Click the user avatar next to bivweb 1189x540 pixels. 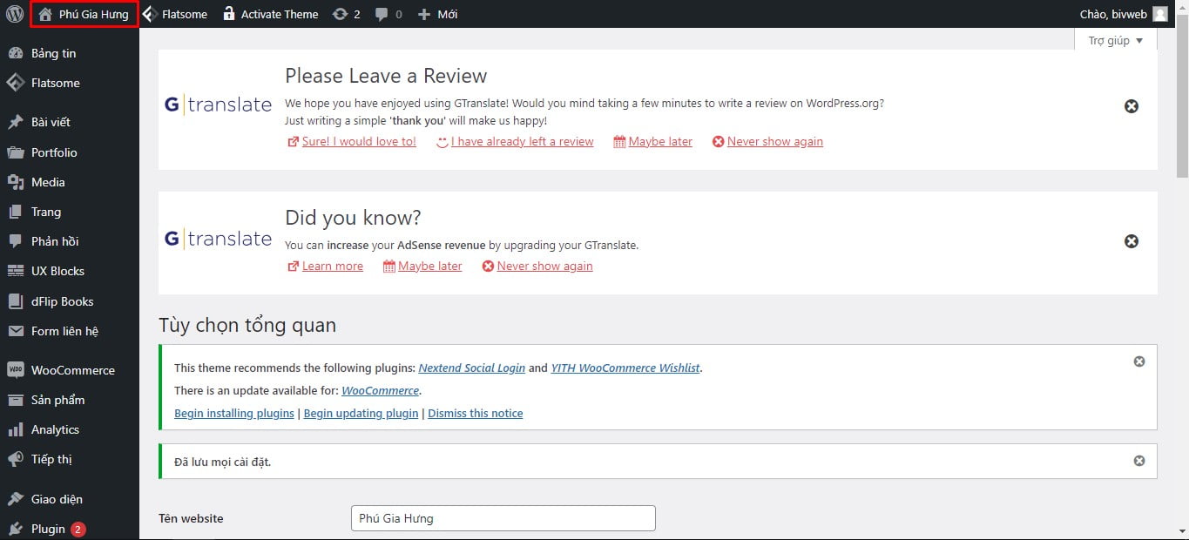[x=1159, y=14]
